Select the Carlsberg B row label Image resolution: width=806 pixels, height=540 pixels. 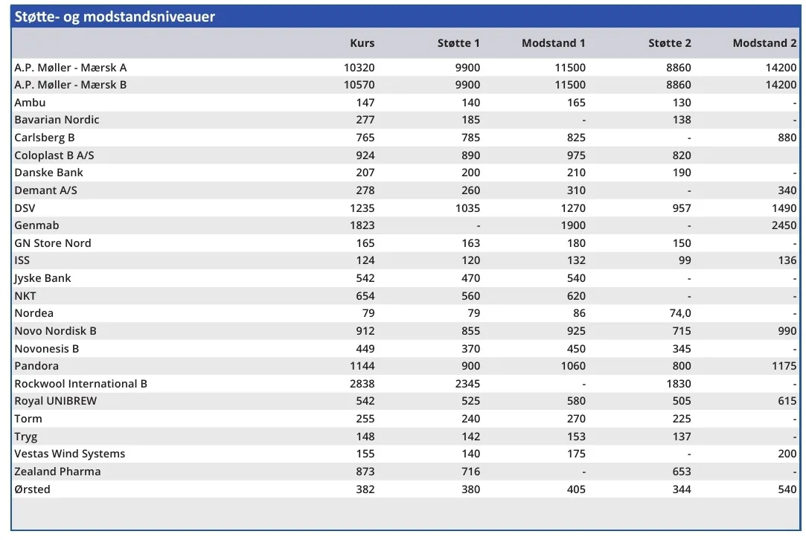(x=45, y=138)
